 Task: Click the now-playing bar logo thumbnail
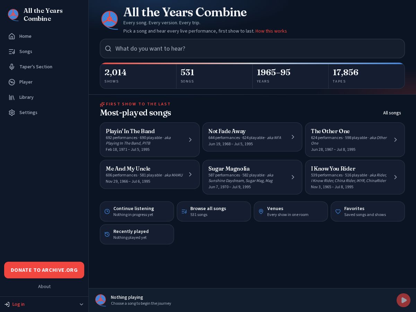tap(101, 300)
